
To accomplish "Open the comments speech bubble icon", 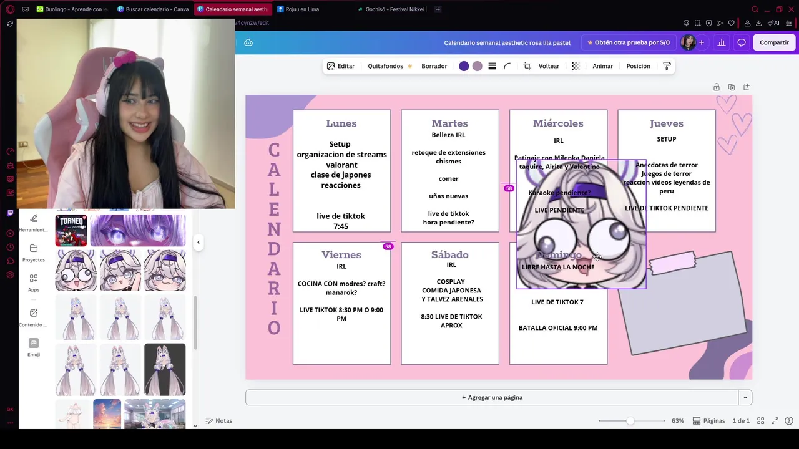I will (742, 42).
